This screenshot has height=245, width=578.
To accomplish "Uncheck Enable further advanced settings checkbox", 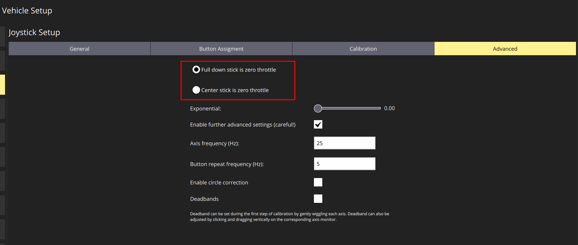I will click(x=318, y=125).
